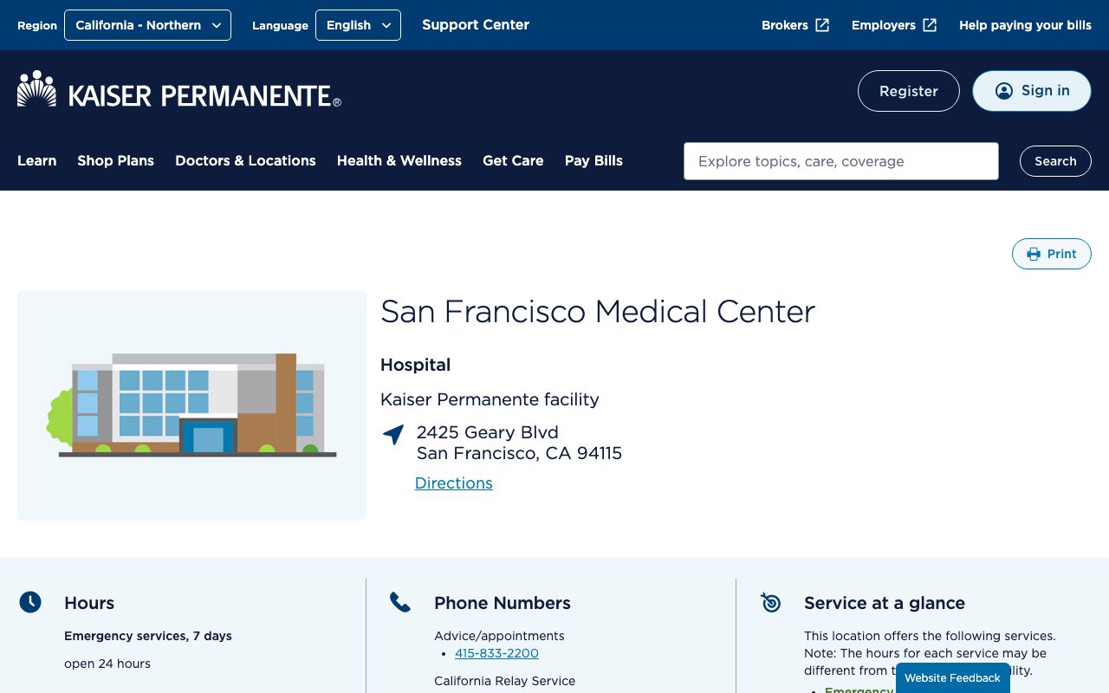Click the person icon inside the Sign in button
The width and height of the screenshot is (1109, 693).
1004,90
